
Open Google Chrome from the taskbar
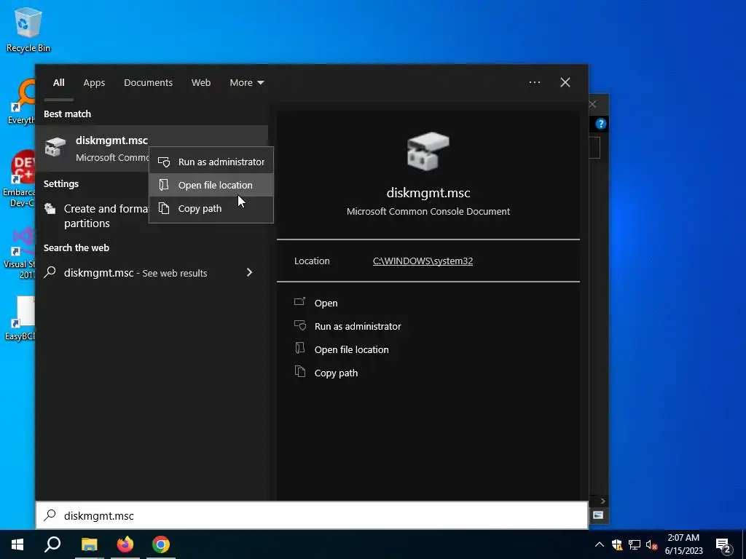161,544
